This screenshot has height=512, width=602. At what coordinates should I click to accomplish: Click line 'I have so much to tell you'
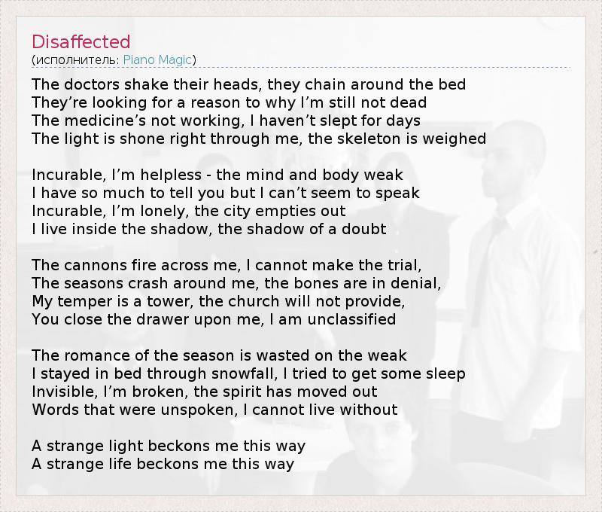pos(226,193)
